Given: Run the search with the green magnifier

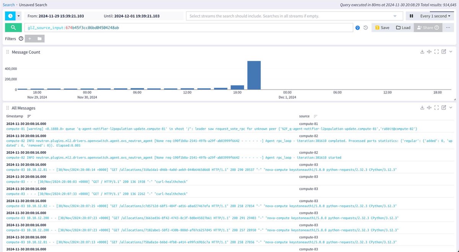Looking at the screenshot, I should point(13,28).
